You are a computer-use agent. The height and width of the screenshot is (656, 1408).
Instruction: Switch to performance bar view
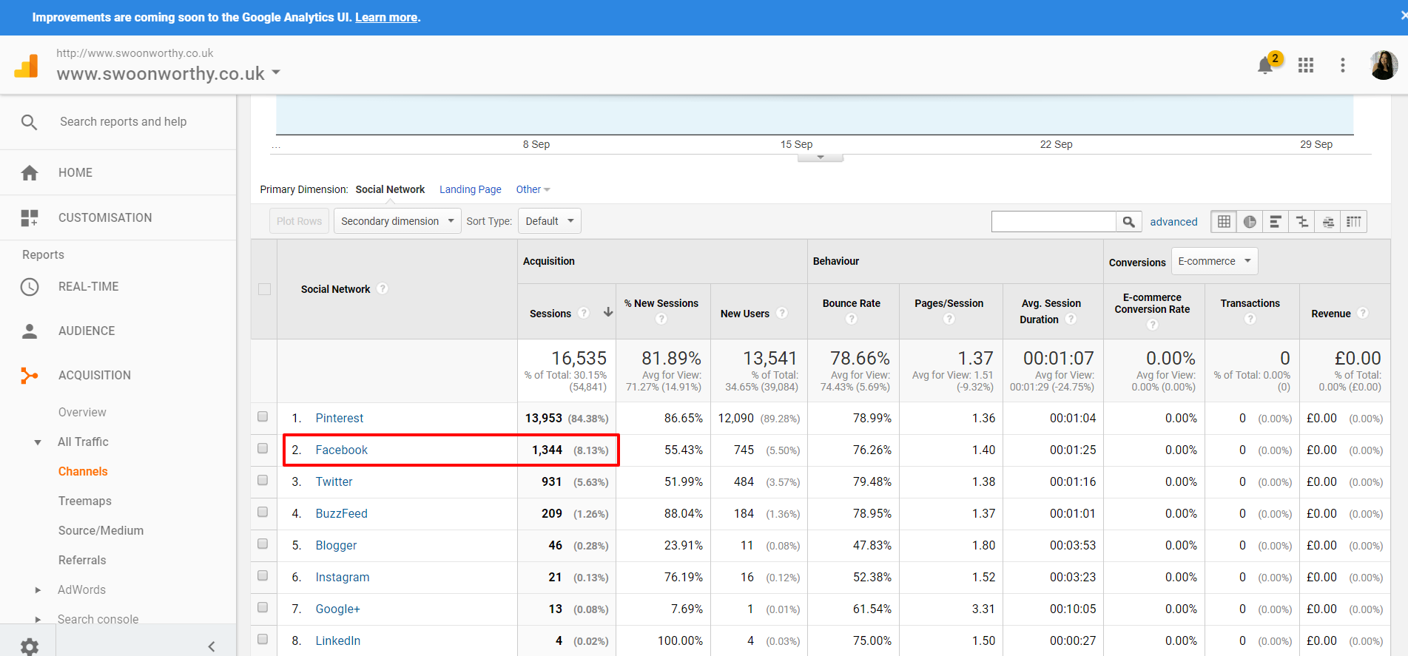click(x=1276, y=222)
